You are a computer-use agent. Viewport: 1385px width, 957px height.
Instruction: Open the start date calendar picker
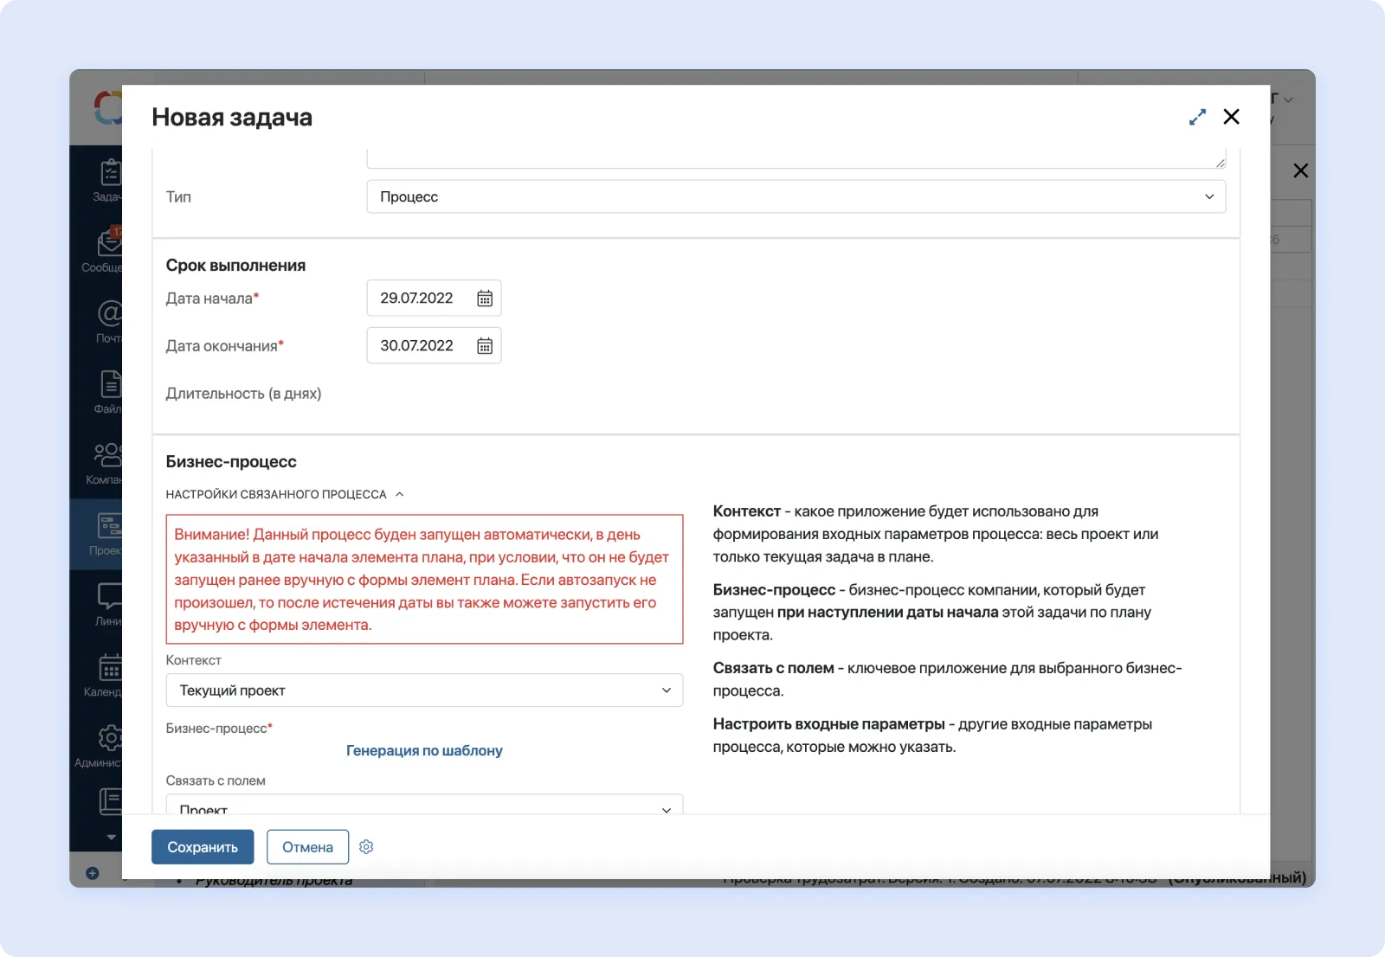coord(485,299)
